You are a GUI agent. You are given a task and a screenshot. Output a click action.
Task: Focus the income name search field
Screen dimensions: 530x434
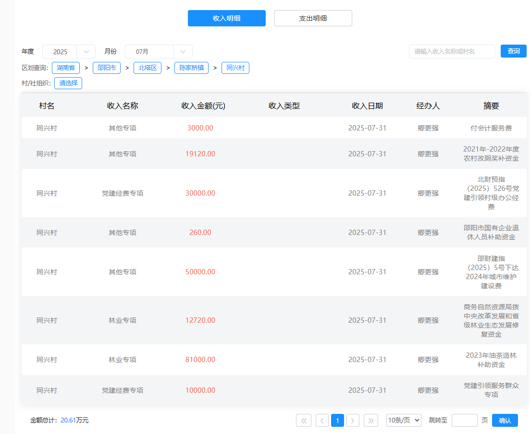click(452, 51)
